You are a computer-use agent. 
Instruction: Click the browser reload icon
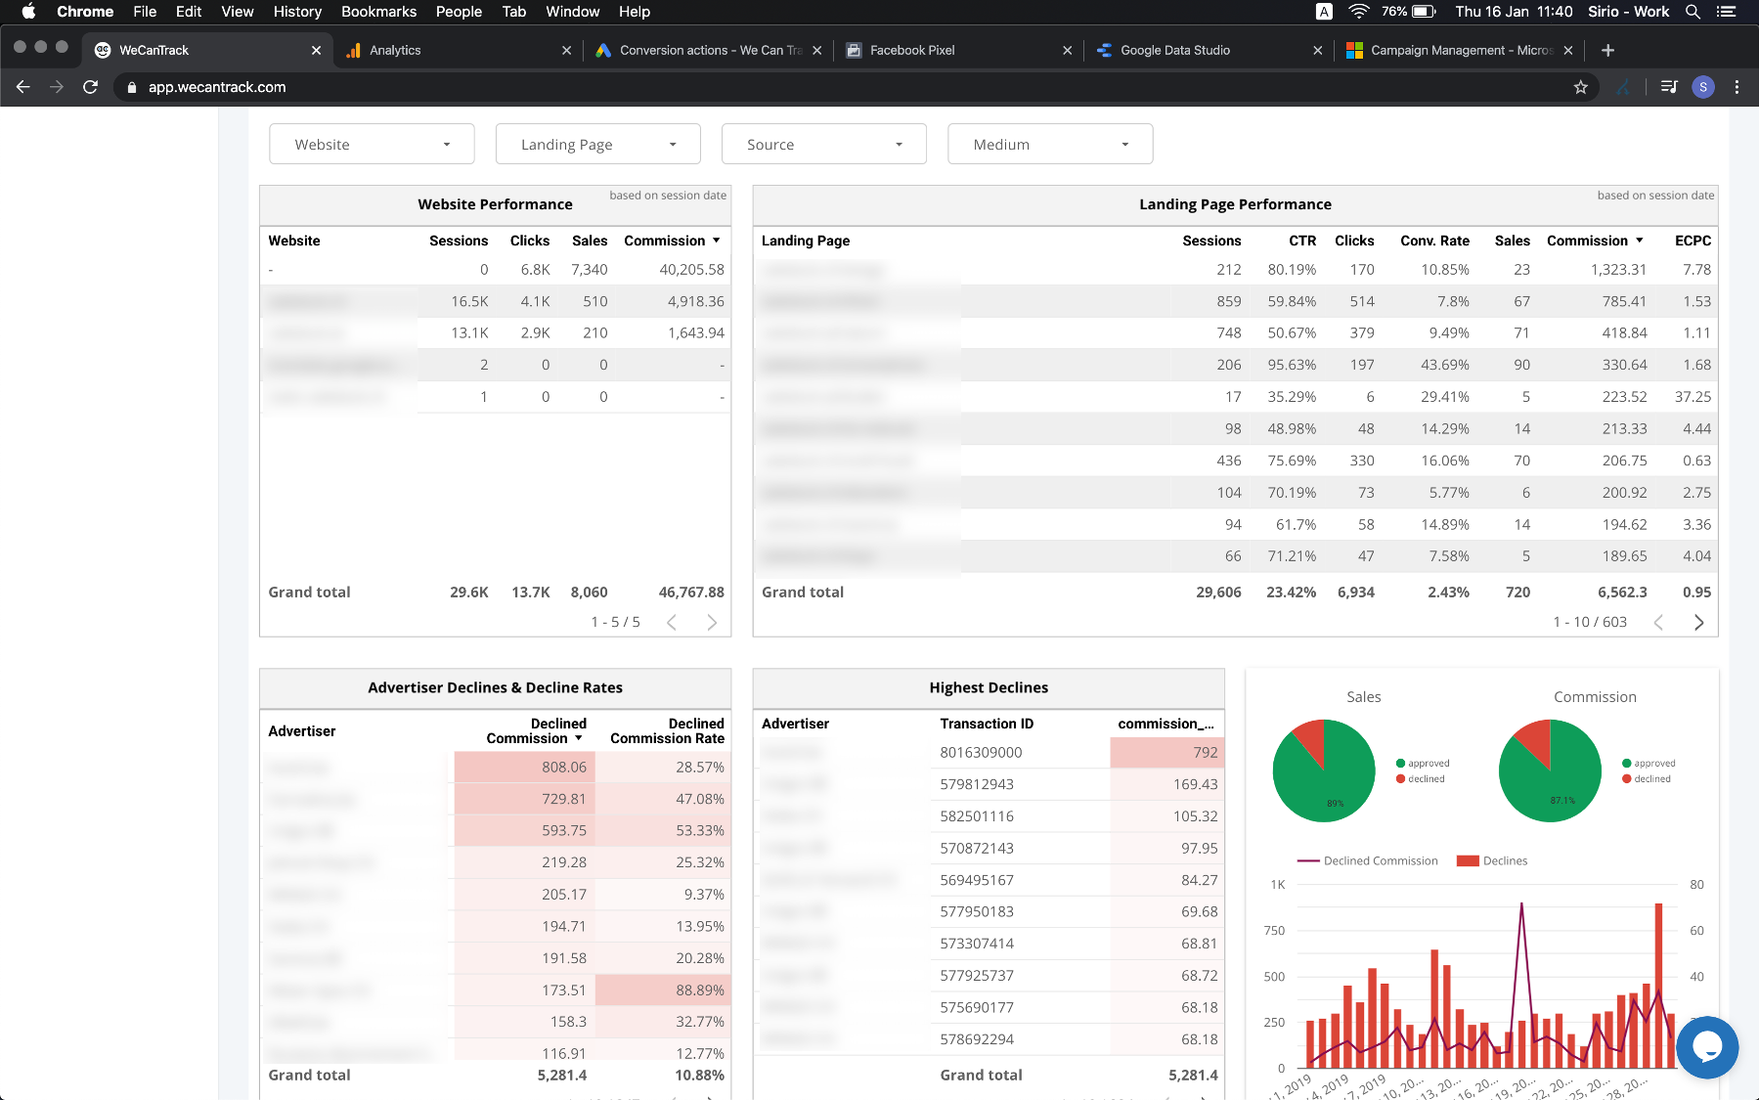point(91,87)
